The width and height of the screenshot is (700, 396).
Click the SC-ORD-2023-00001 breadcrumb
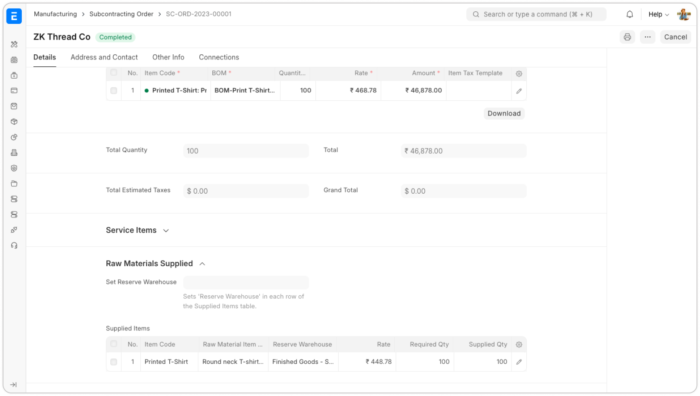tap(198, 14)
